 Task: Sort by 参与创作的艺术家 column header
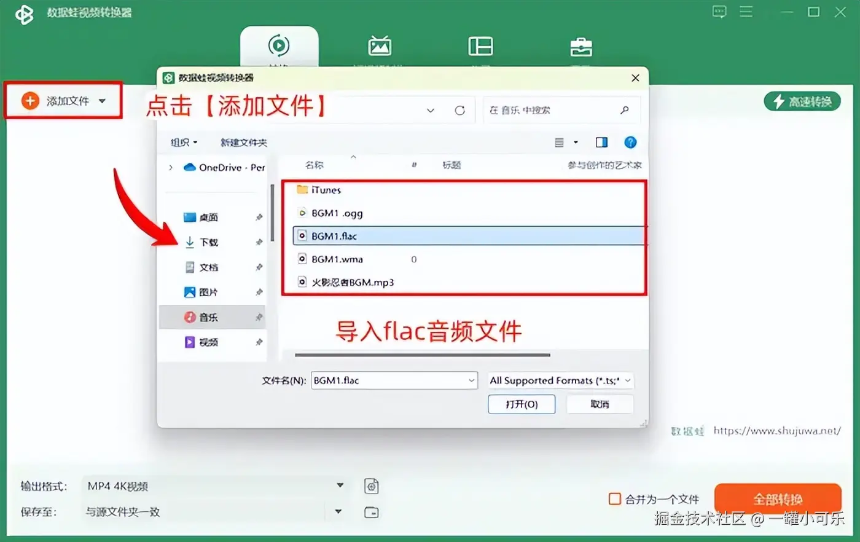(x=604, y=165)
